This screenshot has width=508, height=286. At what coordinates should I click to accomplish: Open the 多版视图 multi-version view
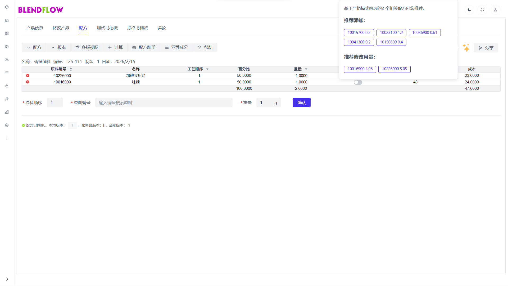point(87,47)
